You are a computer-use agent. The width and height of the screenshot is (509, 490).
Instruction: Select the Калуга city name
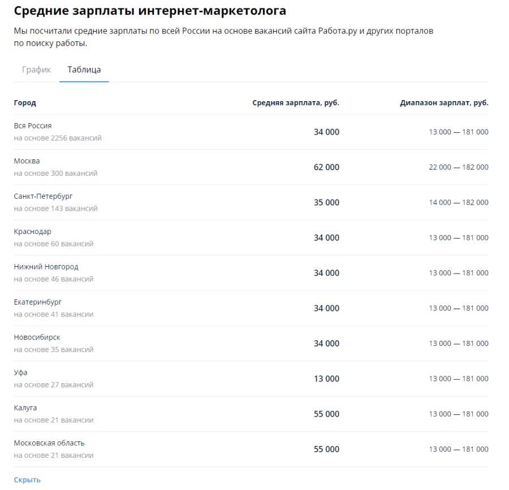(x=25, y=408)
